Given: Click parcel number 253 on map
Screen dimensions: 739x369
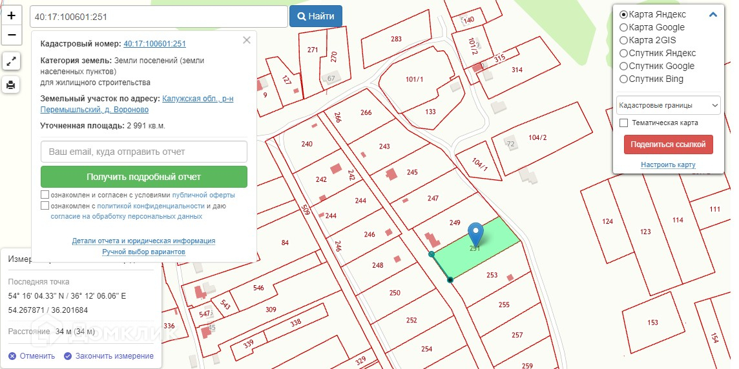Looking at the screenshot, I should 492,275.
